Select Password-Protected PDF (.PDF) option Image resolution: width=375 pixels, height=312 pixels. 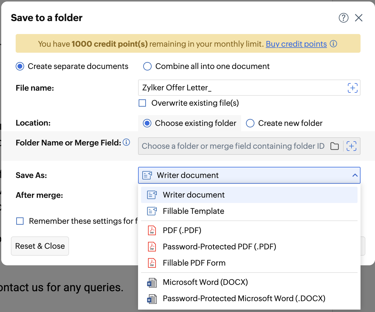[x=219, y=247]
